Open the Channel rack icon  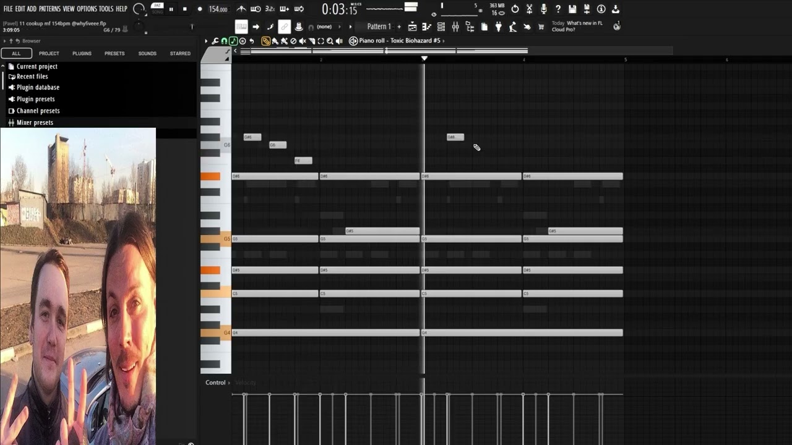click(x=441, y=27)
